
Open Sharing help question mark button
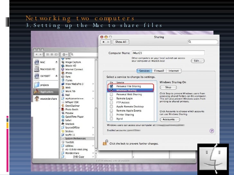212,131
